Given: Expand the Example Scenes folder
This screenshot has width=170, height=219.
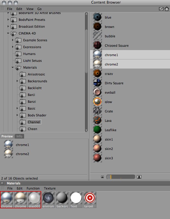Looking at the screenshot, I should 12,40.
